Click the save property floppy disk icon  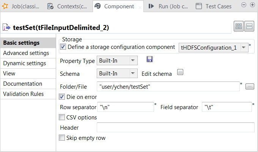point(150,59)
